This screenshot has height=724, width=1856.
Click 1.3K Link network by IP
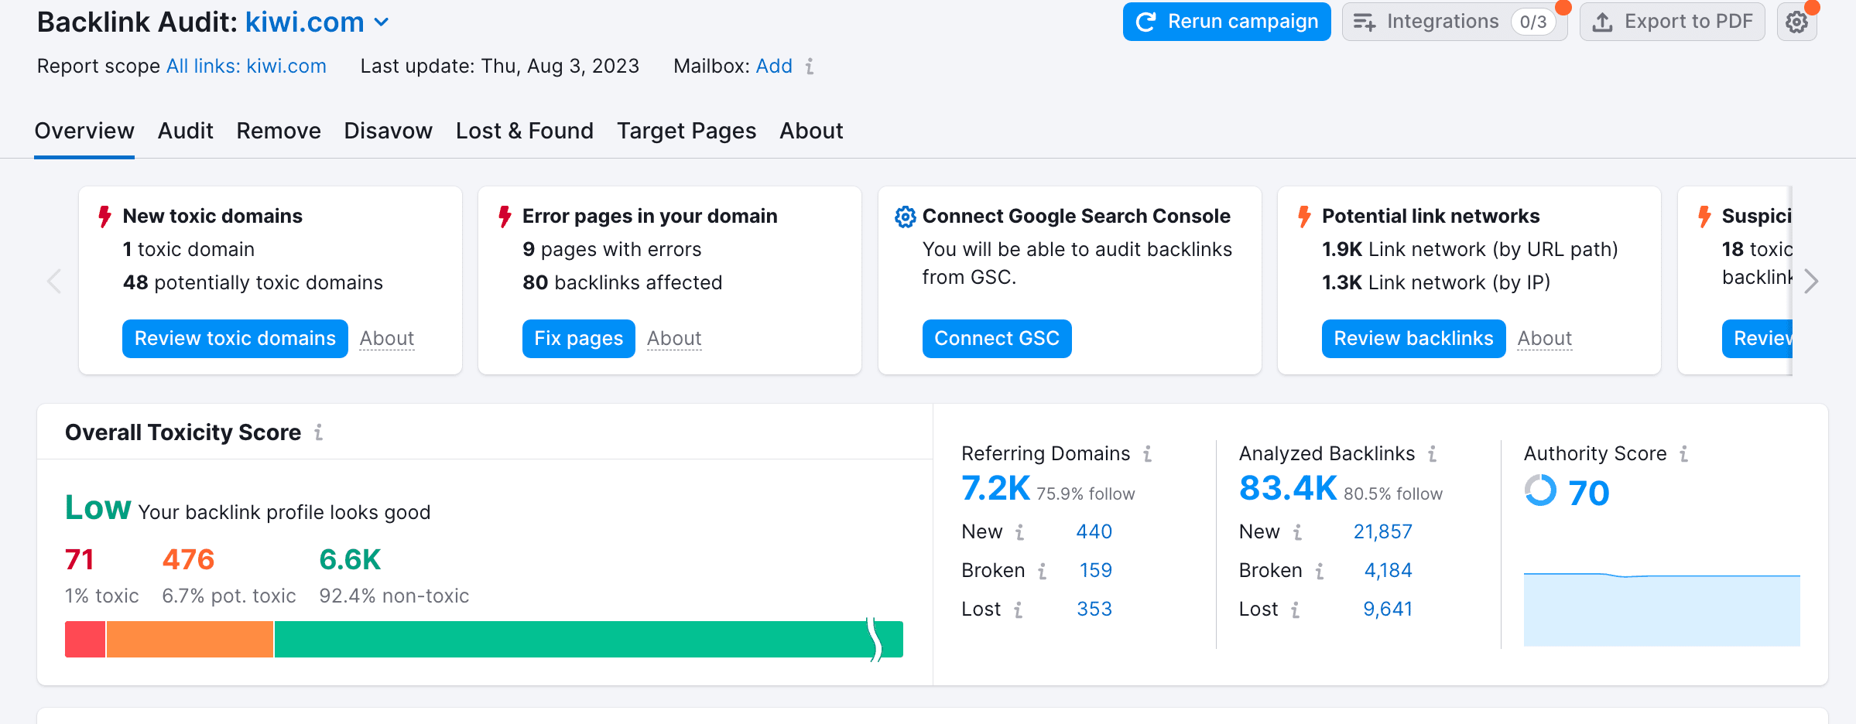coord(1436,283)
